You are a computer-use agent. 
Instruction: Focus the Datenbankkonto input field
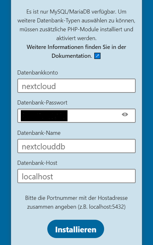coord(76,86)
